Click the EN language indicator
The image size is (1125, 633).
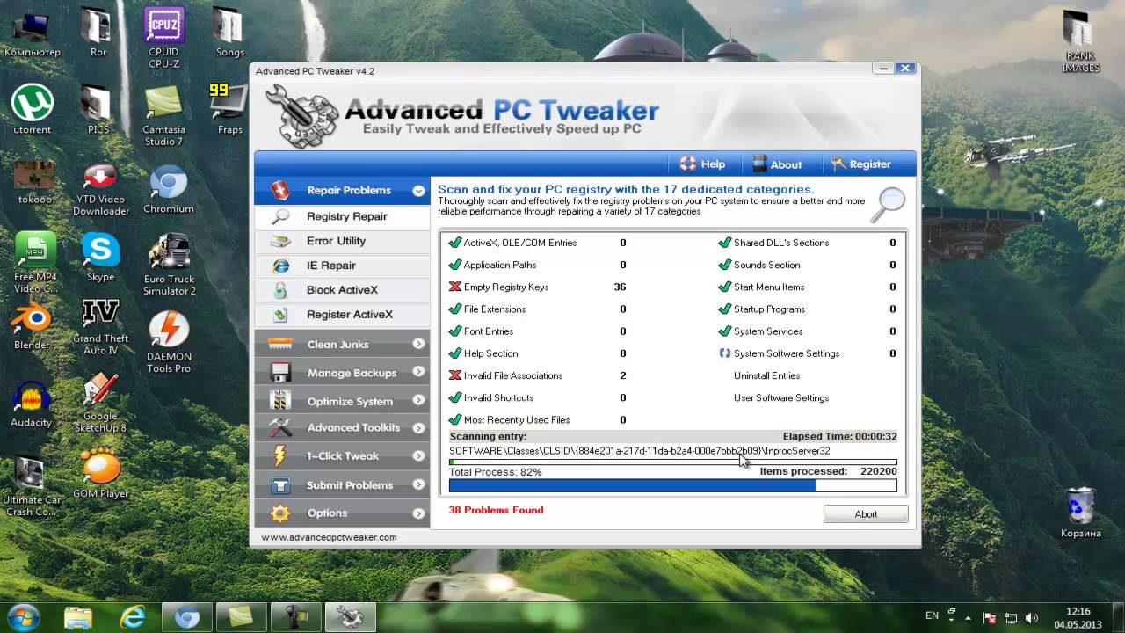(x=932, y=616)
